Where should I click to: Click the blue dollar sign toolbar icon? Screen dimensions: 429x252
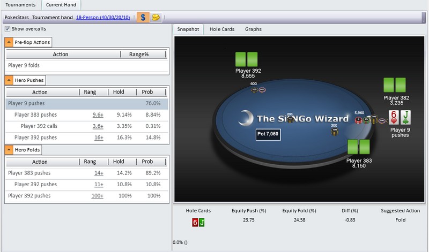click(x=143, y=18)
